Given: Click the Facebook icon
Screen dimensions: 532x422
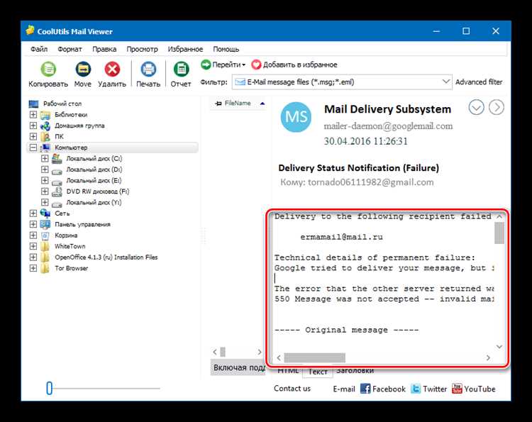Looking at the screenshot, I should click(x=365, y=389).
